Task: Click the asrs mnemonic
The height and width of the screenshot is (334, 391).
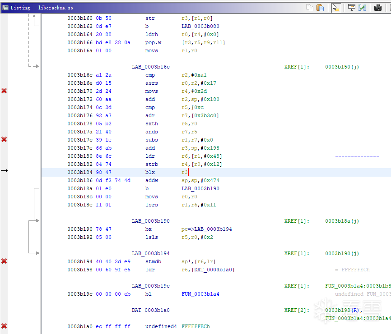Action: pos(152,83)
